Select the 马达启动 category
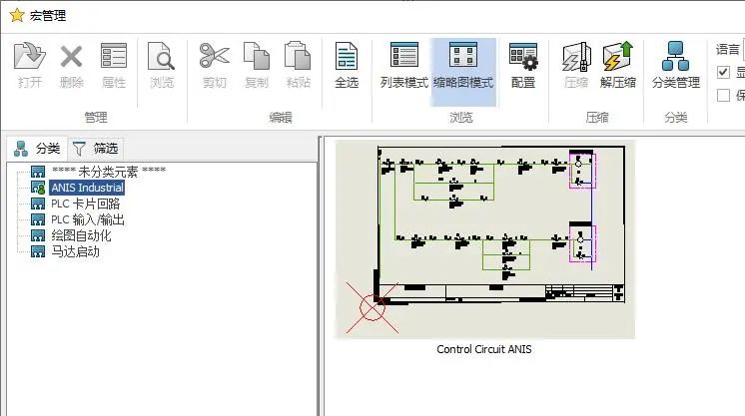This screenshot has height=416, width=745. [x=76, y=251]
